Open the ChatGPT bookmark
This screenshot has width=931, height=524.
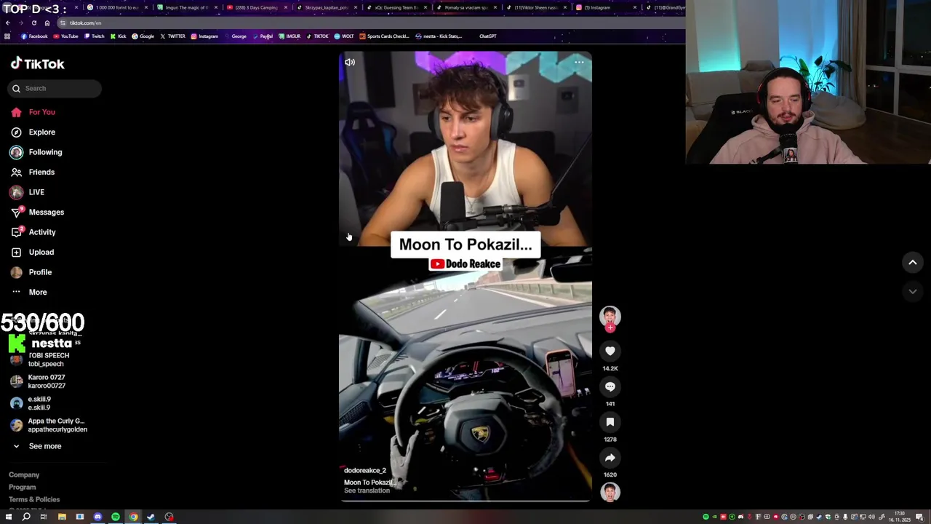tap(487, 36)
